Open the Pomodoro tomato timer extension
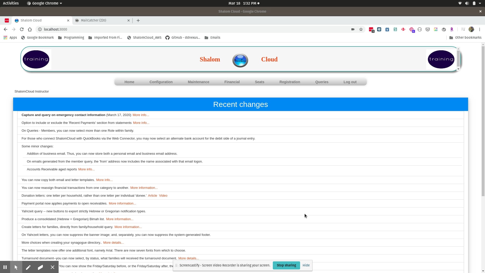485x273 pixels. [444, 29]
